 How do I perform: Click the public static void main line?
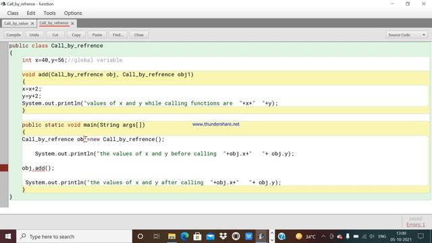84,125
